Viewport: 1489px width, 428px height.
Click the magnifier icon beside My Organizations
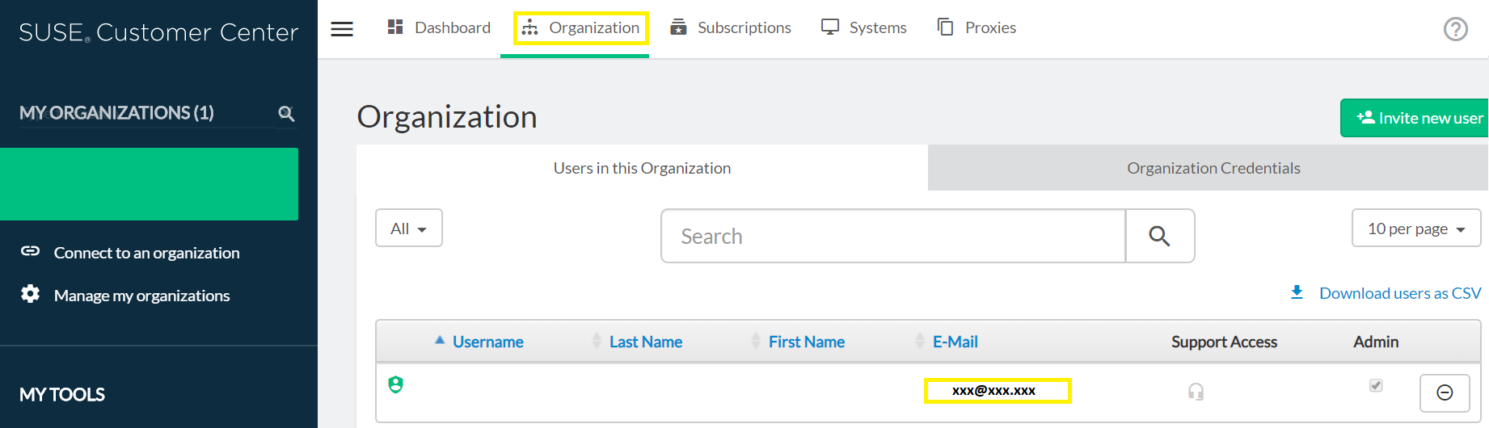pyautogui.click(x=286, y=113)
